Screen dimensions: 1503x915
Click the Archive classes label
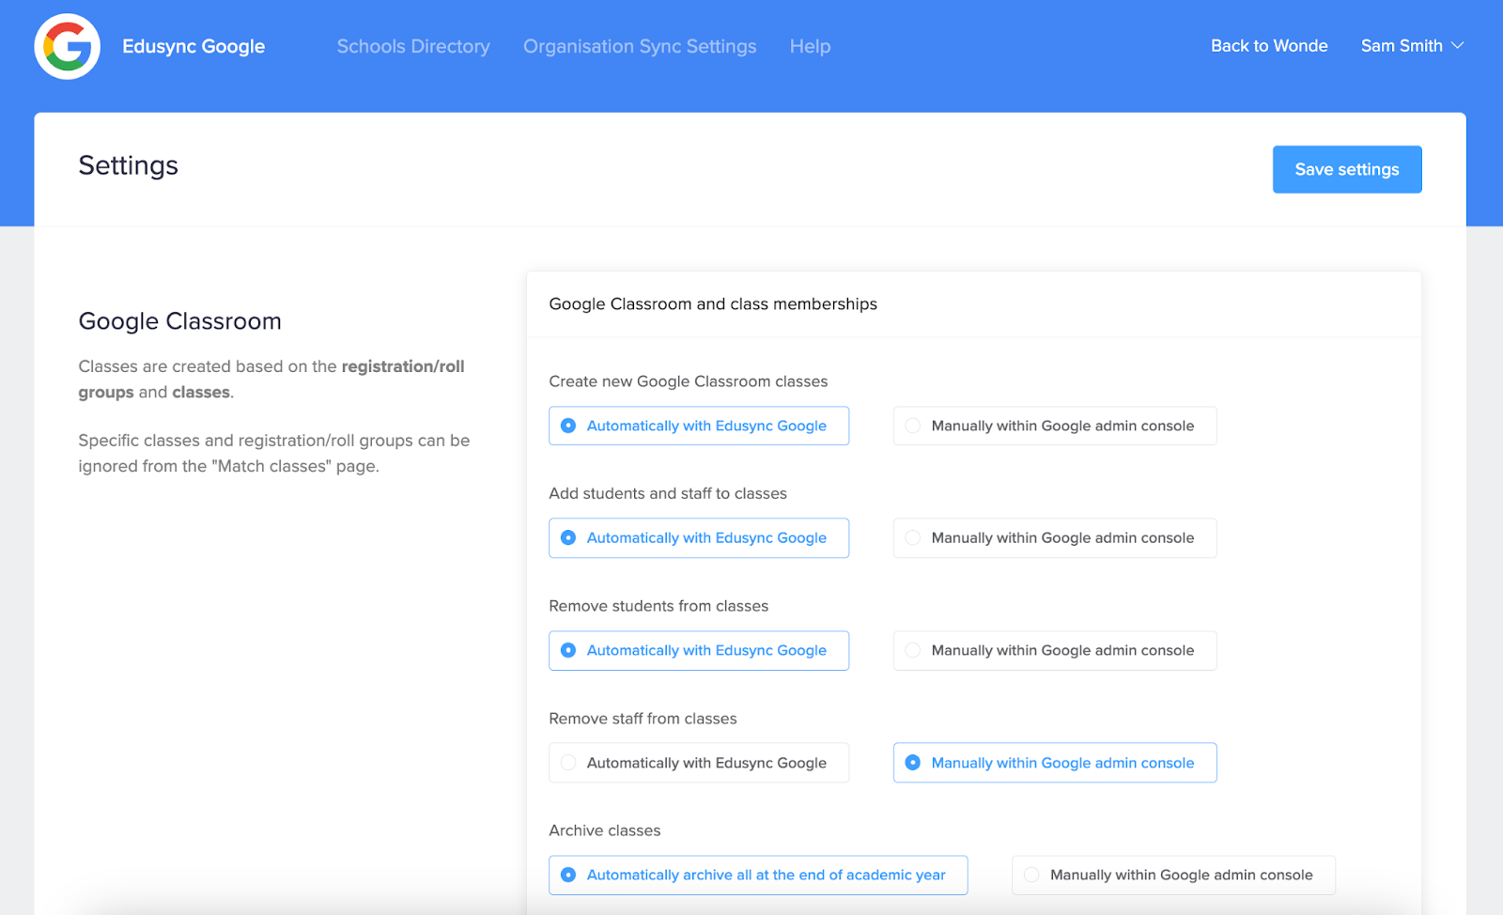[x=605, y=830]
